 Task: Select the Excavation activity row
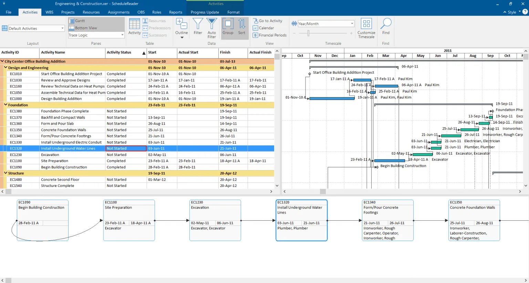[137, 155]
